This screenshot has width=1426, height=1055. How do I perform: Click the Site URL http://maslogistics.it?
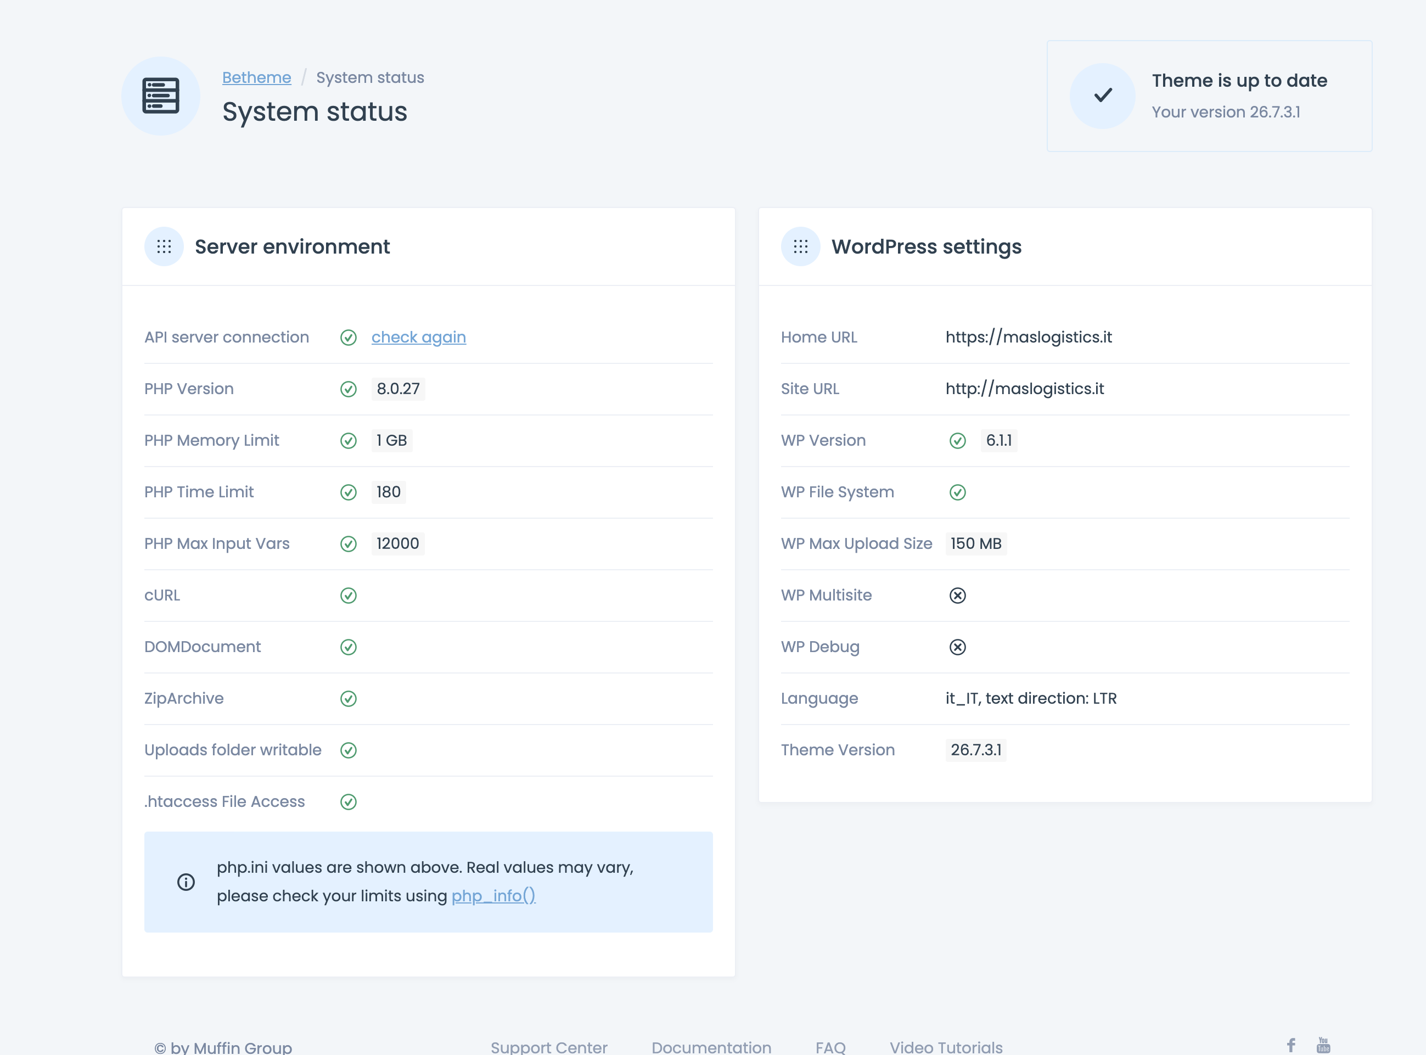click(1024, 389)
